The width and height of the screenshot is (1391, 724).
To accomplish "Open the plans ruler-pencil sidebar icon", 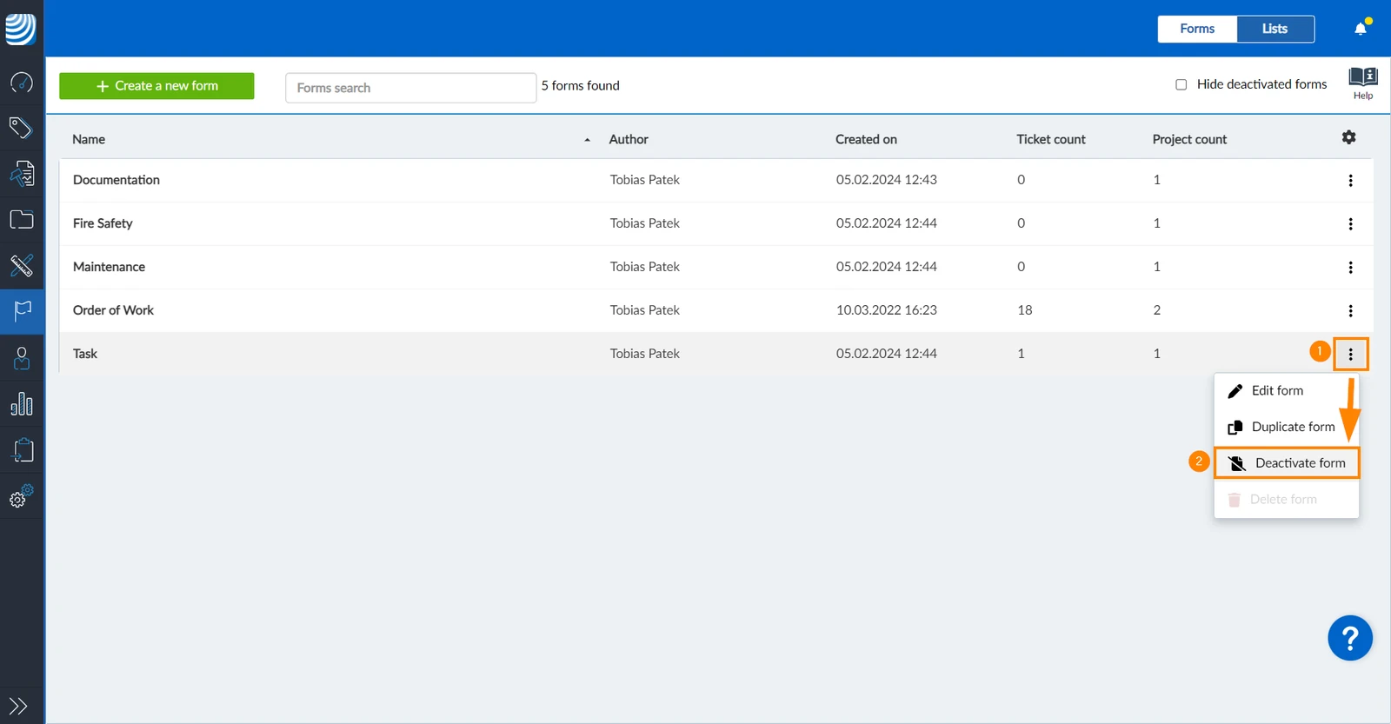I will click(22, 265).
